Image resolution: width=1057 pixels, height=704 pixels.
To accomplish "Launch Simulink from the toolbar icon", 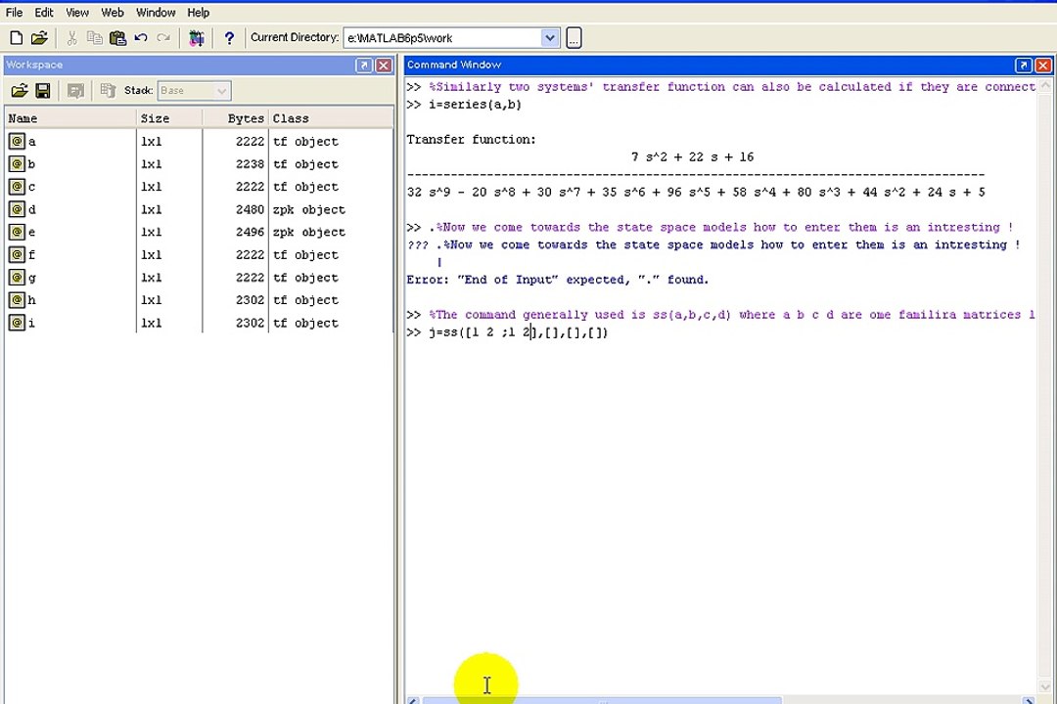I will 197,38.
